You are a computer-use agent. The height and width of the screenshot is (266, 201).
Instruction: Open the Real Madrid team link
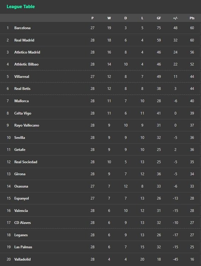24,40
